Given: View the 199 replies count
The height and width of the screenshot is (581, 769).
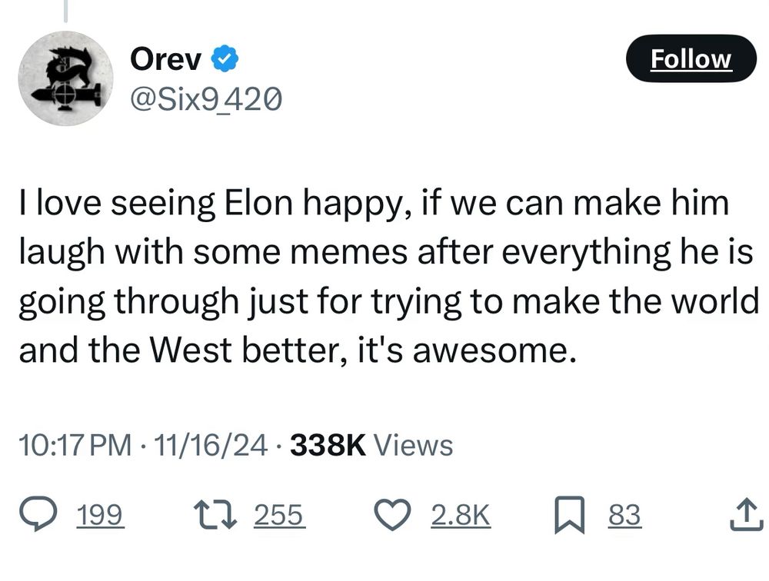Looking at the screenshot, I should (x=100, y=516).
